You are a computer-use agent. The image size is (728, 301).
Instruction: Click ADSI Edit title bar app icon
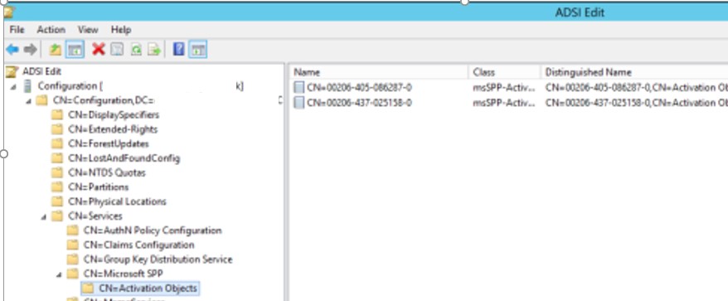(x=8, y=12)
